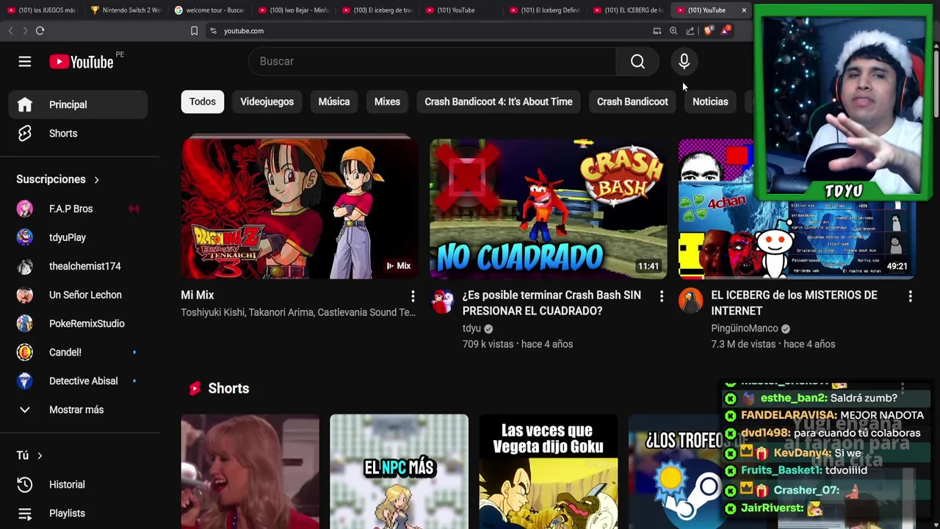Go back in browser history
940x529 pixels.
[x=10, y=31]
